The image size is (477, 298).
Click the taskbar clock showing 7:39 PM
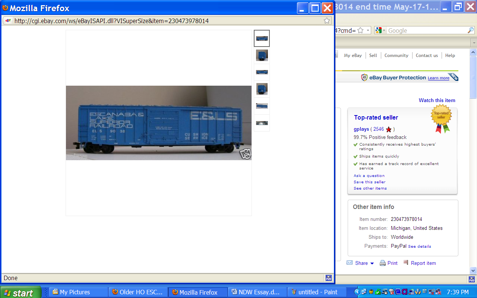click(x=458, y=292)
